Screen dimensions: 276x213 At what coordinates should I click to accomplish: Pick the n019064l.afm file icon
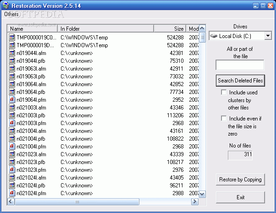click(12, 84)
